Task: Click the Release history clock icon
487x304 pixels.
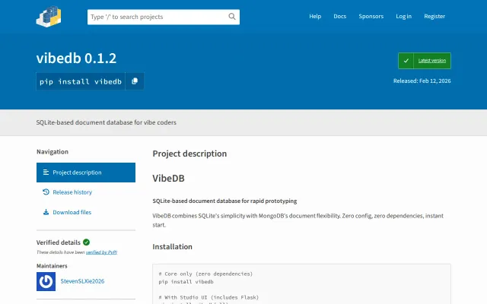Action: coord(46,192)
